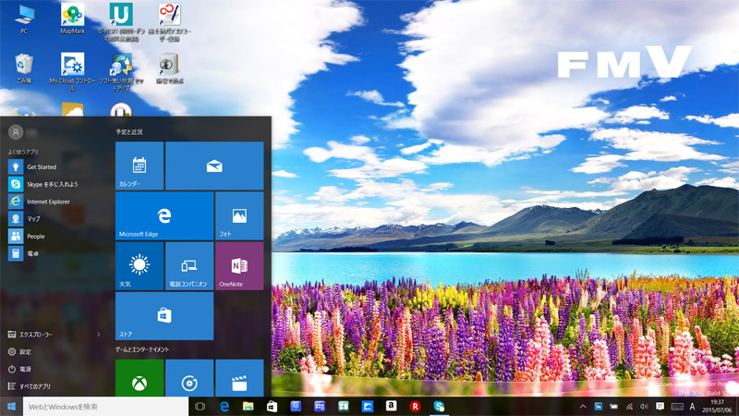Open the Store (ストア) tile

164,316
